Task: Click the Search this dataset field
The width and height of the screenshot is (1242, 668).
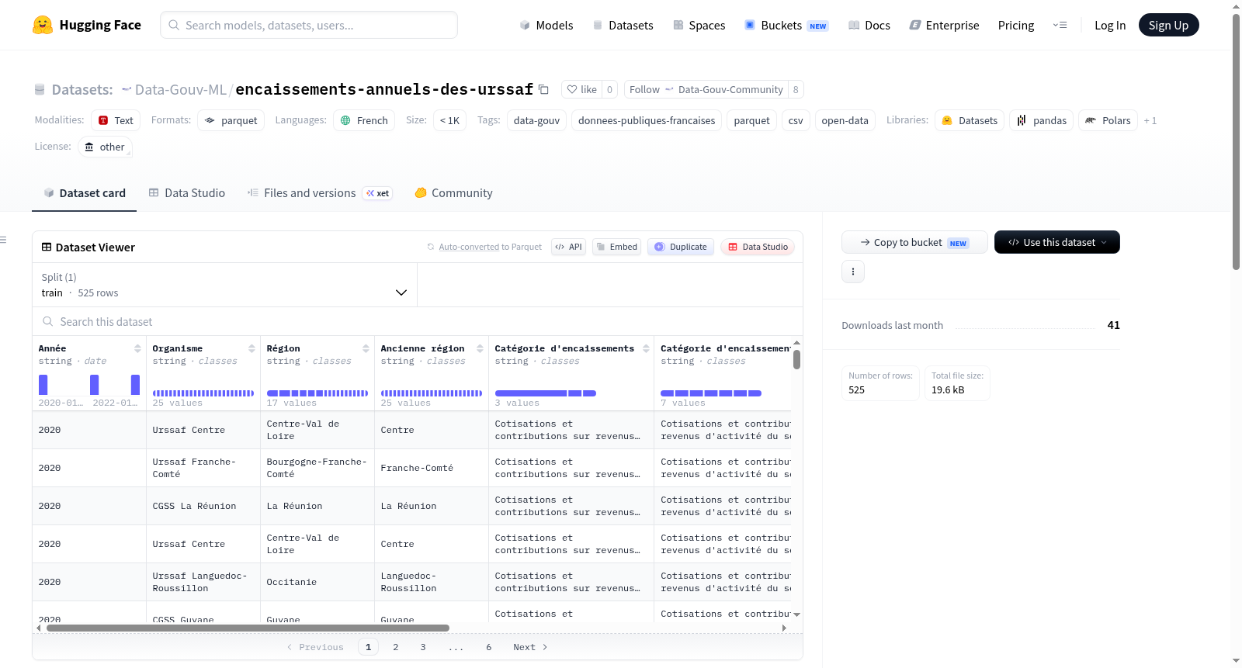Action: 418,321
